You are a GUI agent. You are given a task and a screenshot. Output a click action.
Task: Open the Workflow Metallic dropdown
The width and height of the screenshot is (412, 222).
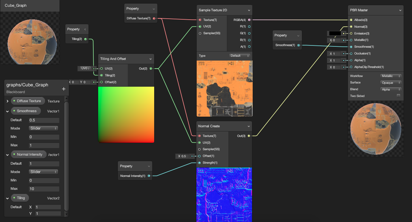click(391, 76)
